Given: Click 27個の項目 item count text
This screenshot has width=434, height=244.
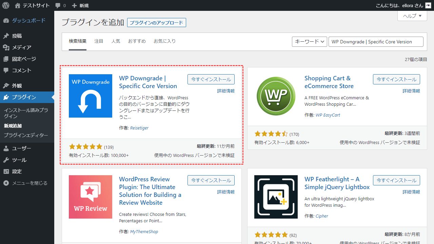Looking at the screenshot, I should tap(416, 59).
